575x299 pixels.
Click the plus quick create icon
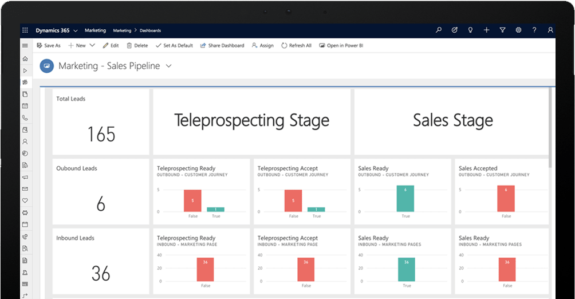(486, 30)
